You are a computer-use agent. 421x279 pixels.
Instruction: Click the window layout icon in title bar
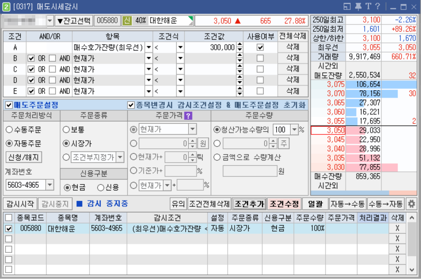(x=347, y=7)
